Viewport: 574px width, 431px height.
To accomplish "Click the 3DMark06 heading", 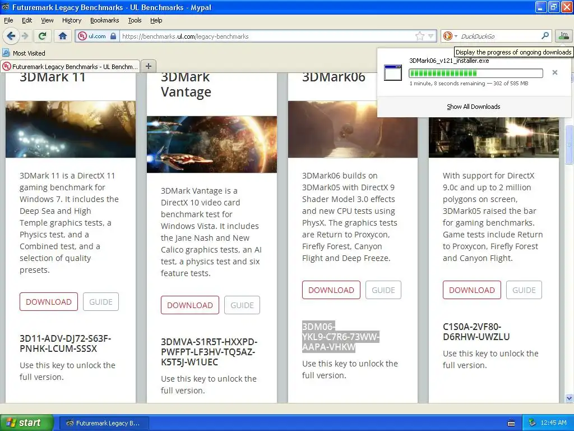I will click(334, 77).
